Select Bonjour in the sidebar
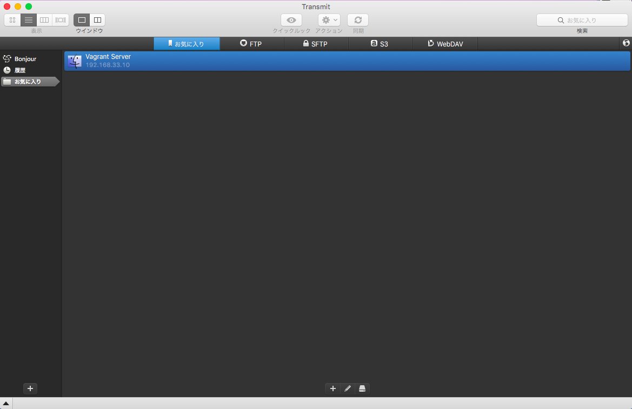The image size is (632, 409). point(31,59)
